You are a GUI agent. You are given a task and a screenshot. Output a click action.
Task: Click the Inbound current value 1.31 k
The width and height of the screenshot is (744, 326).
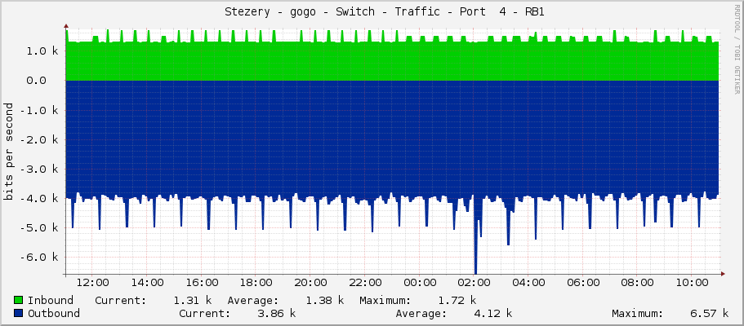pyautogui.click(x=192, y=300)
